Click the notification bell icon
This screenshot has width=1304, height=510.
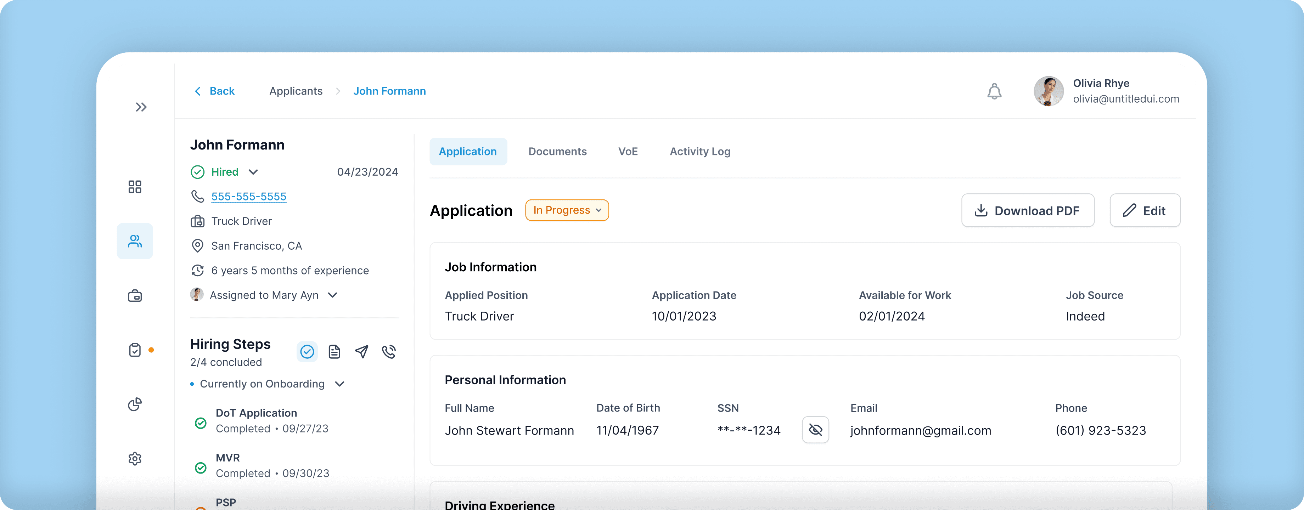pyautogui.click(x=994, y=92)
